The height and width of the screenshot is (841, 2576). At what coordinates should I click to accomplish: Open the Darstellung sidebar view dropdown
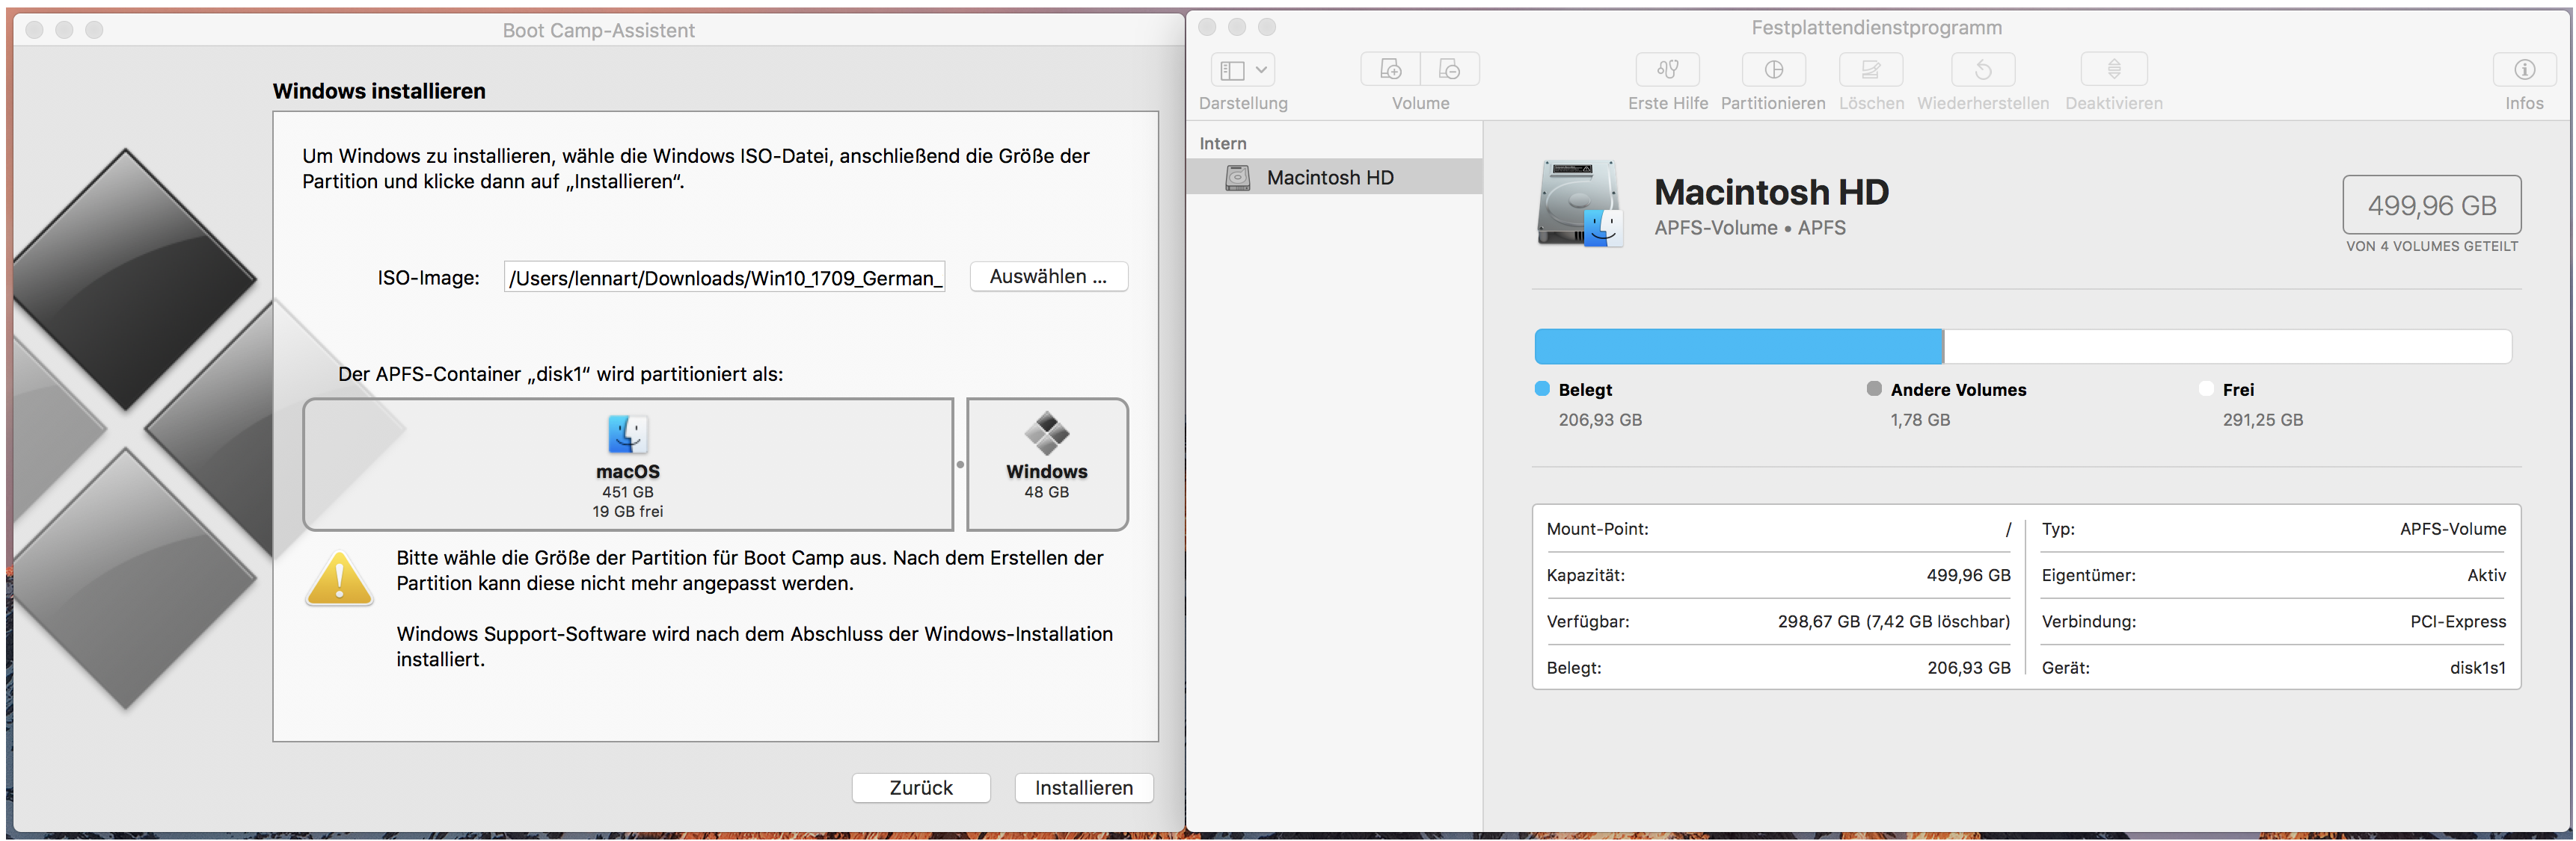1242,70
